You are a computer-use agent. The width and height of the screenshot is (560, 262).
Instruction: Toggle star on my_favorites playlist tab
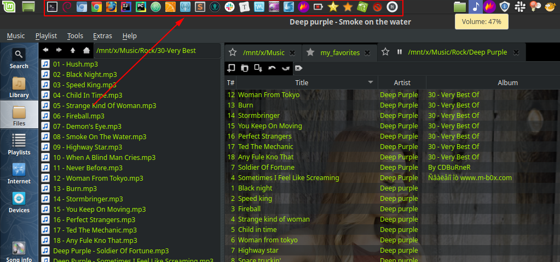310,52
